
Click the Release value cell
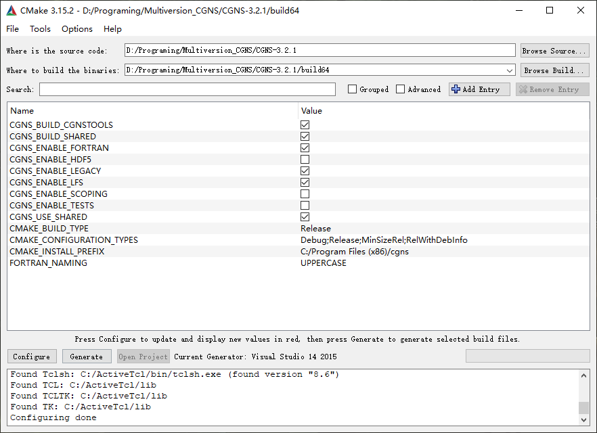pyautogui.click(x=315, y=228)
